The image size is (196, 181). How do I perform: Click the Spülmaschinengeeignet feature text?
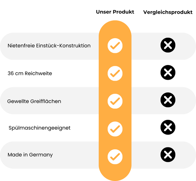tap(40, 127)
